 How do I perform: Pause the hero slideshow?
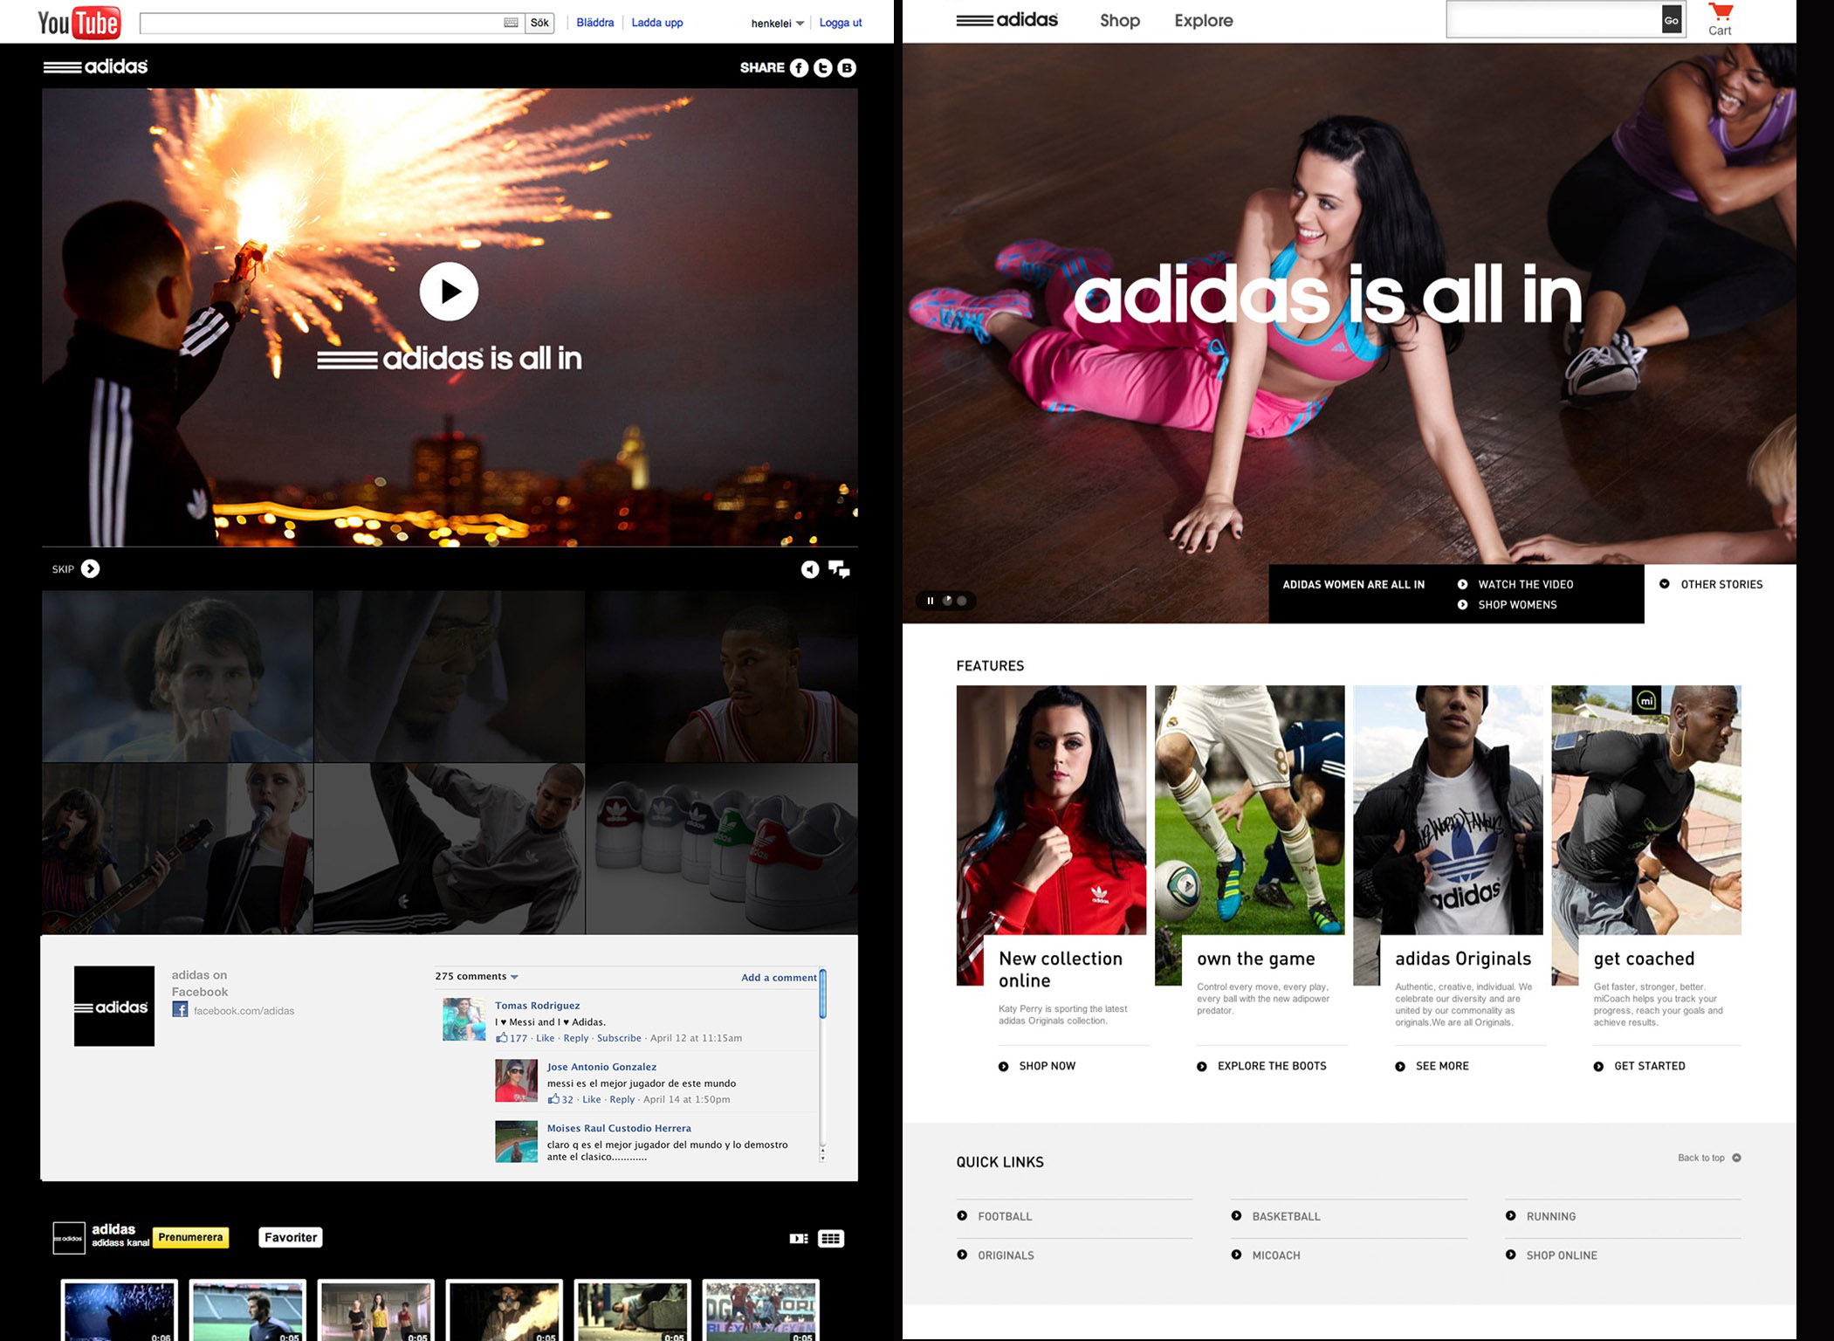coord(930,601)
